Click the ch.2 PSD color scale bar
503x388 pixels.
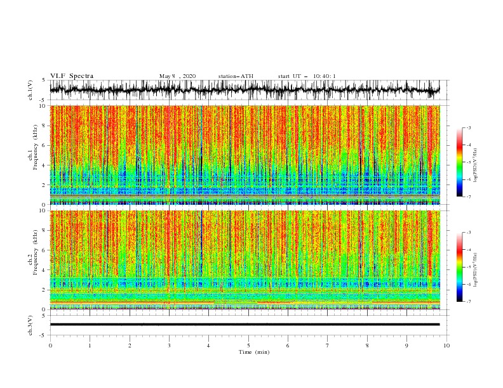[459, 267]
